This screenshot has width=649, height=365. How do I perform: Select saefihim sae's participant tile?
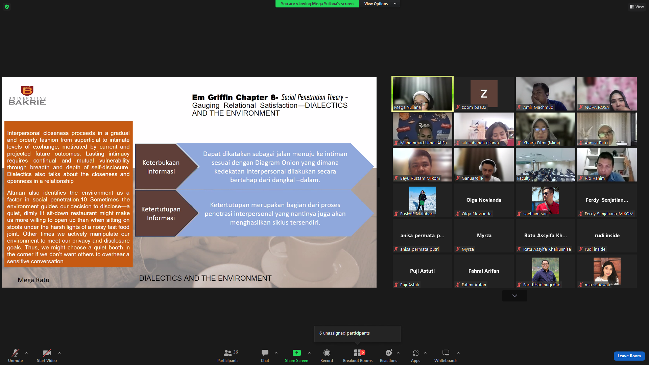546,200
